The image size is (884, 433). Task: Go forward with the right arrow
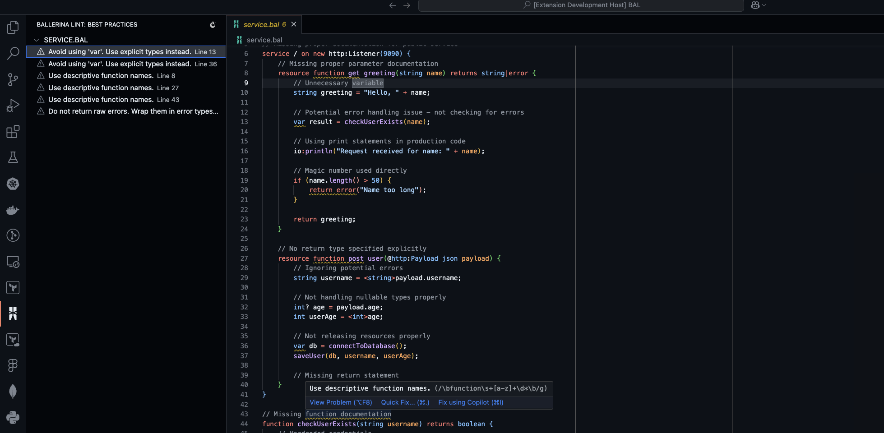[x=407, y=5]
